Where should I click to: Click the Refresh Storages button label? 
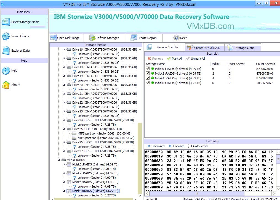107,38
